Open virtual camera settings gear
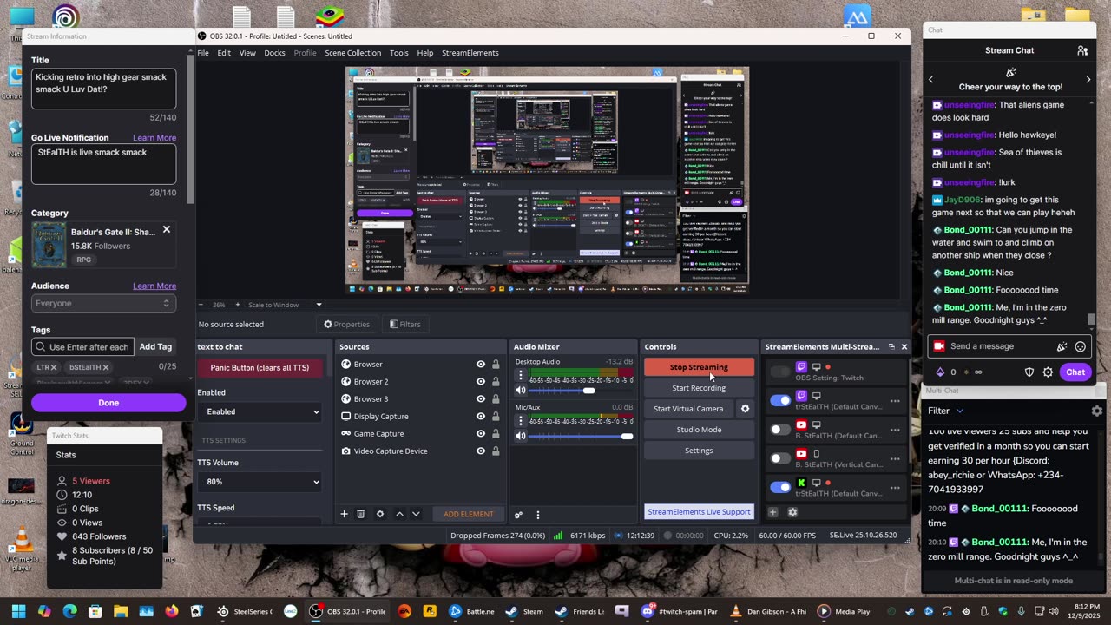The width and height of the screenshot is (1111, 625). 745,409
